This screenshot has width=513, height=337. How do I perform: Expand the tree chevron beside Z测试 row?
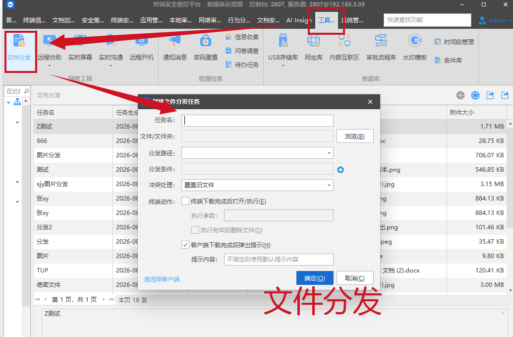pos(17,123)
